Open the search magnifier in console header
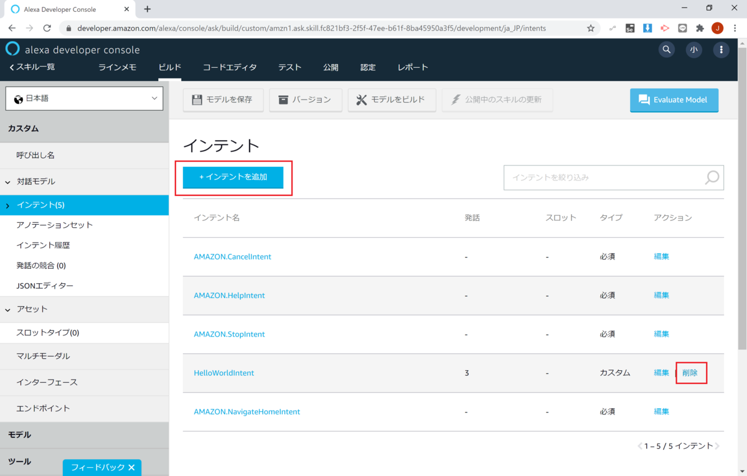The image size is (747, 476). [667, 50]
